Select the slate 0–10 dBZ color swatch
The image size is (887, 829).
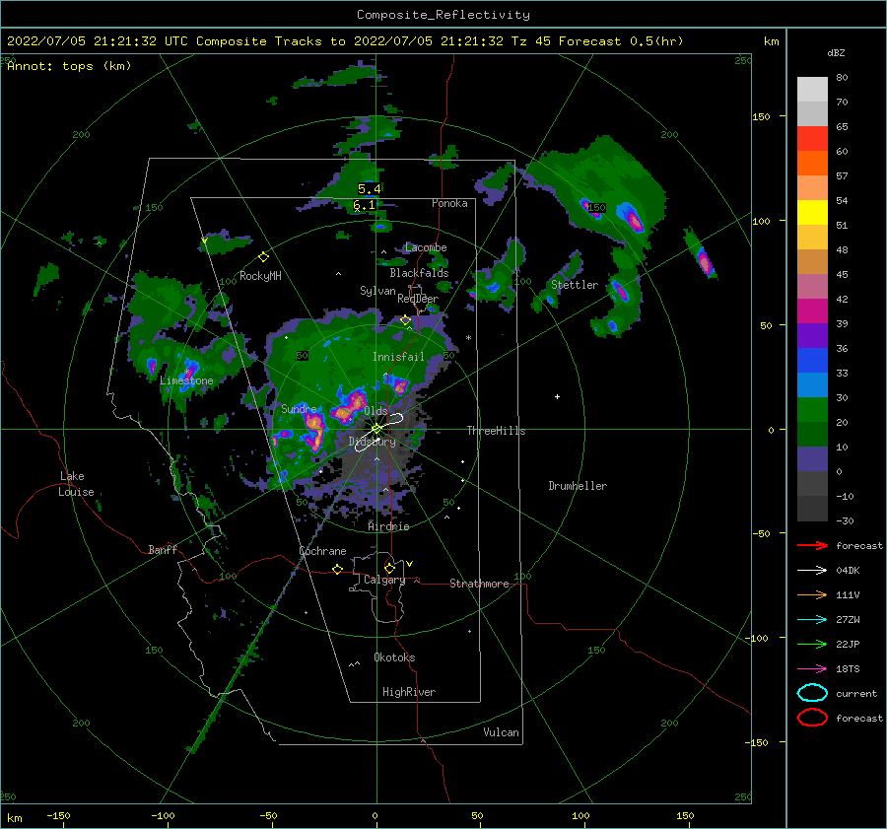point(812,459)
